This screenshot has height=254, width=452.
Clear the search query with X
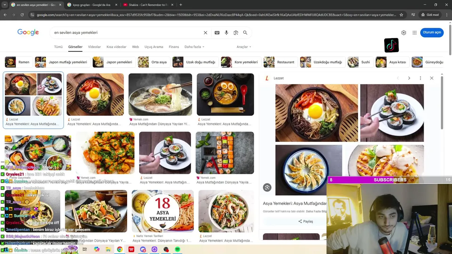pos(206,32)
